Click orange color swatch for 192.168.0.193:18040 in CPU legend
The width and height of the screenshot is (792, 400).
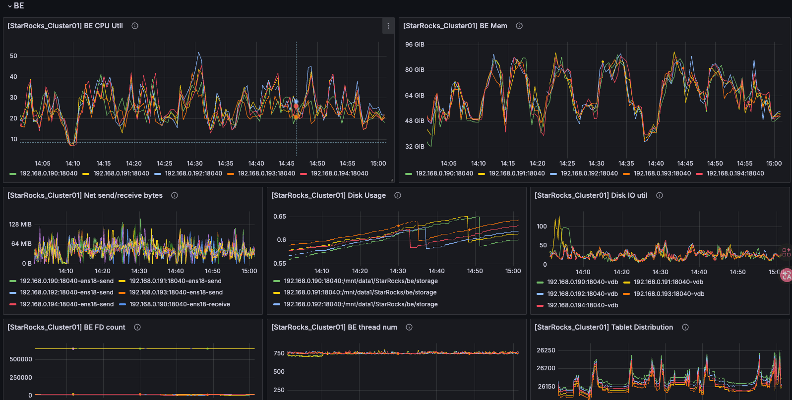231,174
